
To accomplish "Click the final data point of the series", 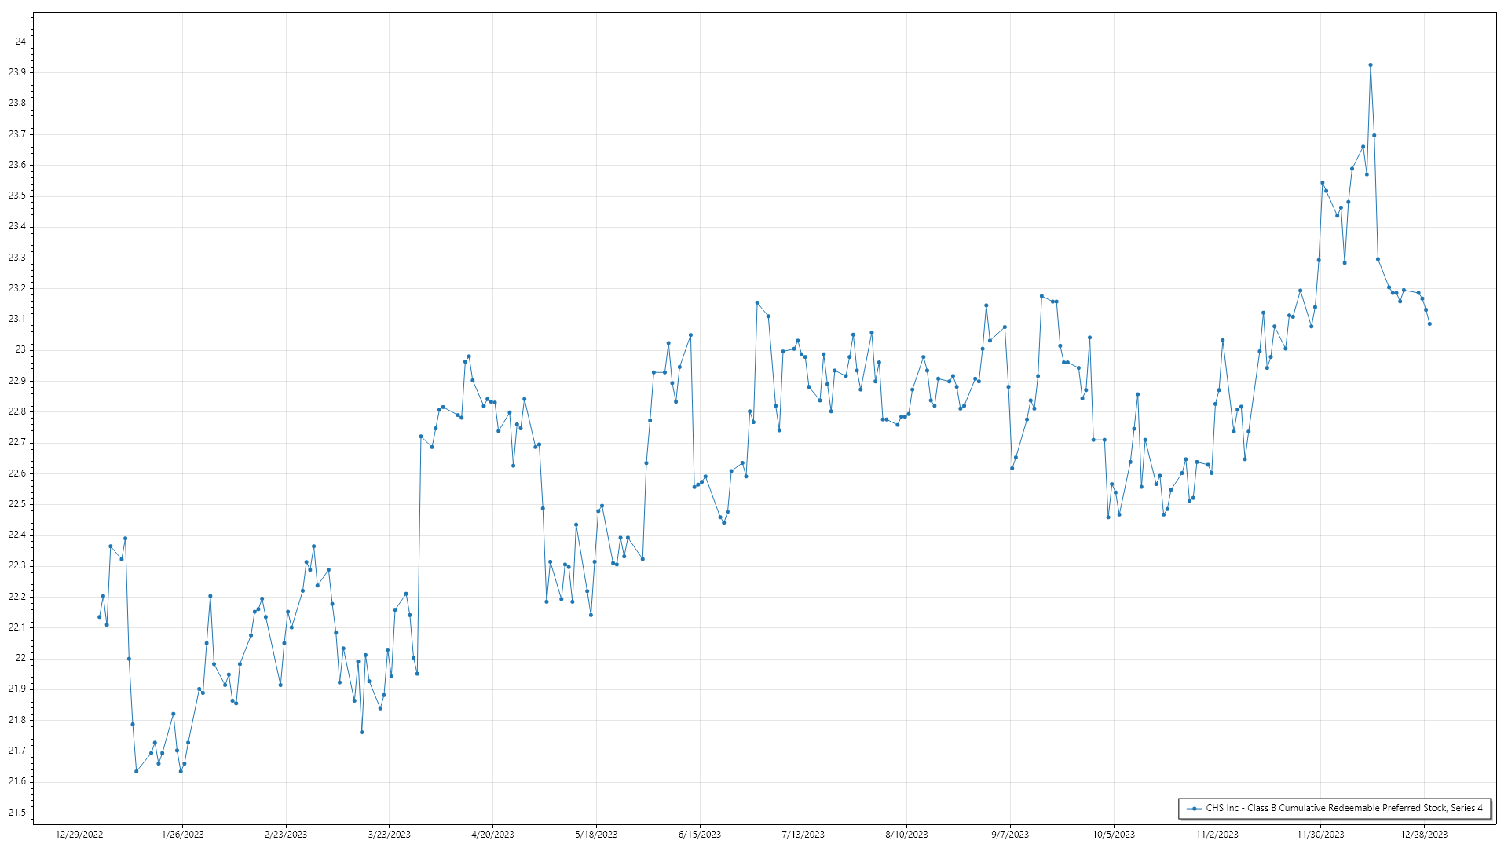I will tap(1429, 324).
